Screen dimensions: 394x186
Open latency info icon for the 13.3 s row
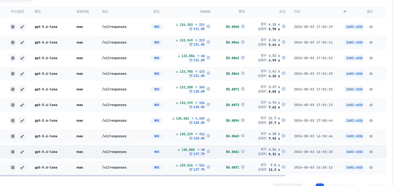[x=284, y=167]
